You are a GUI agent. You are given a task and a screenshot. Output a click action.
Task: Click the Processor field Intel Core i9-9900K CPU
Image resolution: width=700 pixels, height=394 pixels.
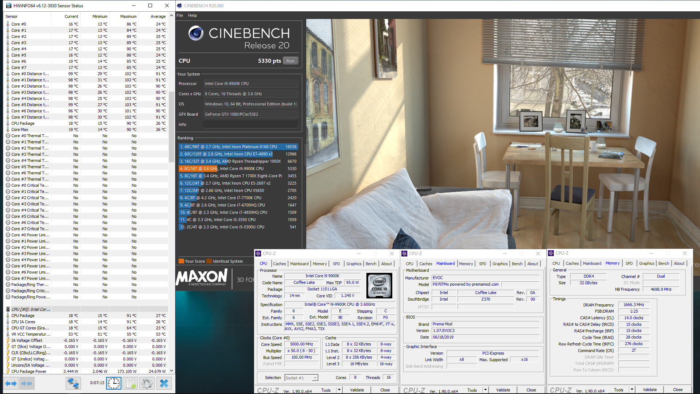250,84
